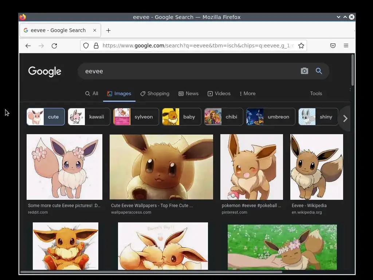Viewport: 373px width, 280px height.
Task: Show more chips with right chevron
Action: tap(345, 118)
